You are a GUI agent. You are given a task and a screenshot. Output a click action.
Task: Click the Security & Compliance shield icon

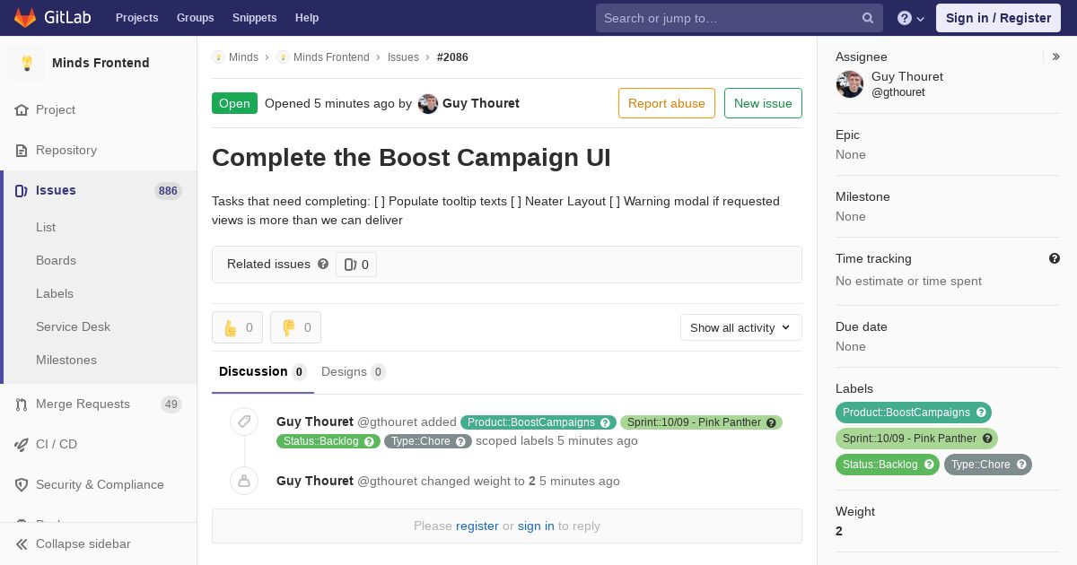tap(22, 484)
